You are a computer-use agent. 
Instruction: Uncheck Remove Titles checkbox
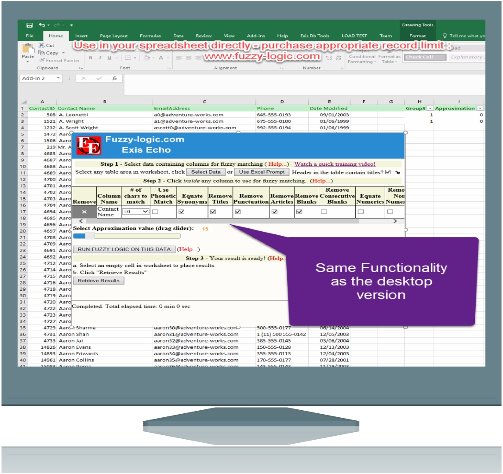(x=213, y=211)
